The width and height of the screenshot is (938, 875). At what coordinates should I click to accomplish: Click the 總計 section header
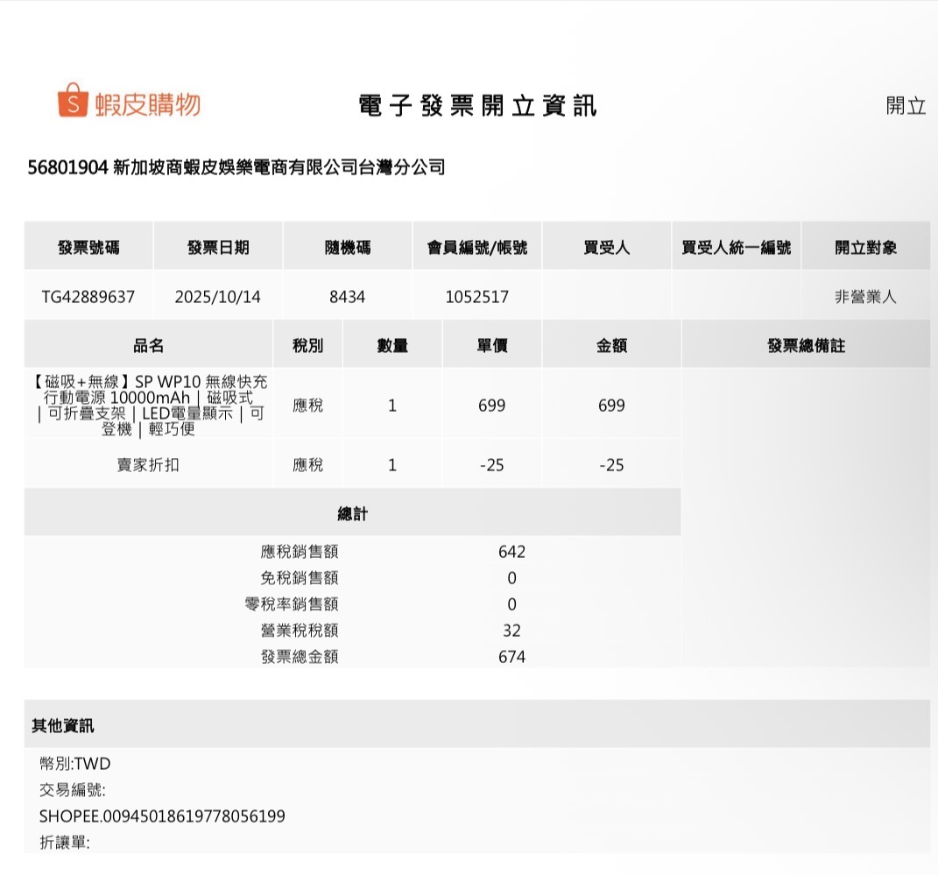[x=352, y=514]
